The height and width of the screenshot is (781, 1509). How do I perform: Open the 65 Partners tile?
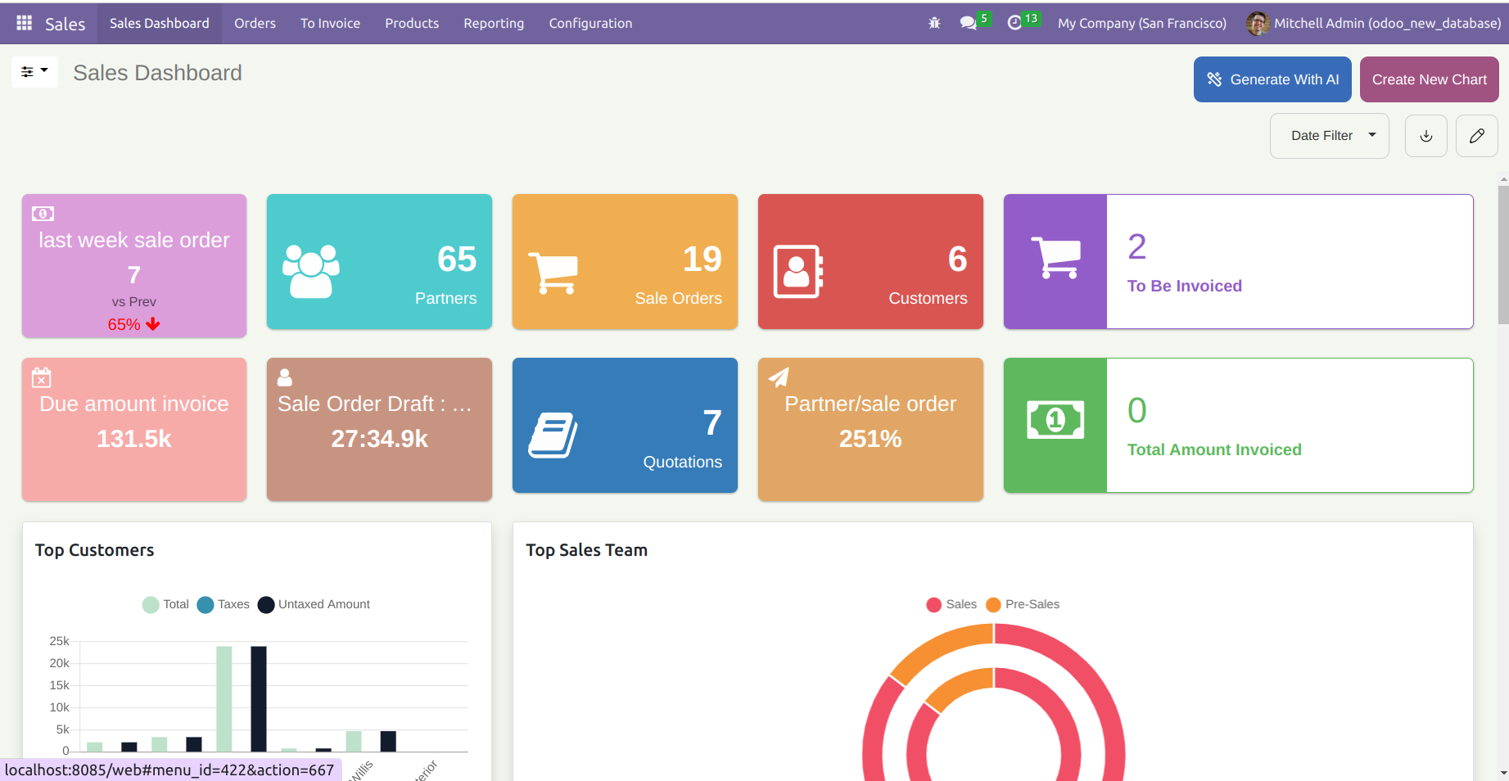click(x=379, y=261)
